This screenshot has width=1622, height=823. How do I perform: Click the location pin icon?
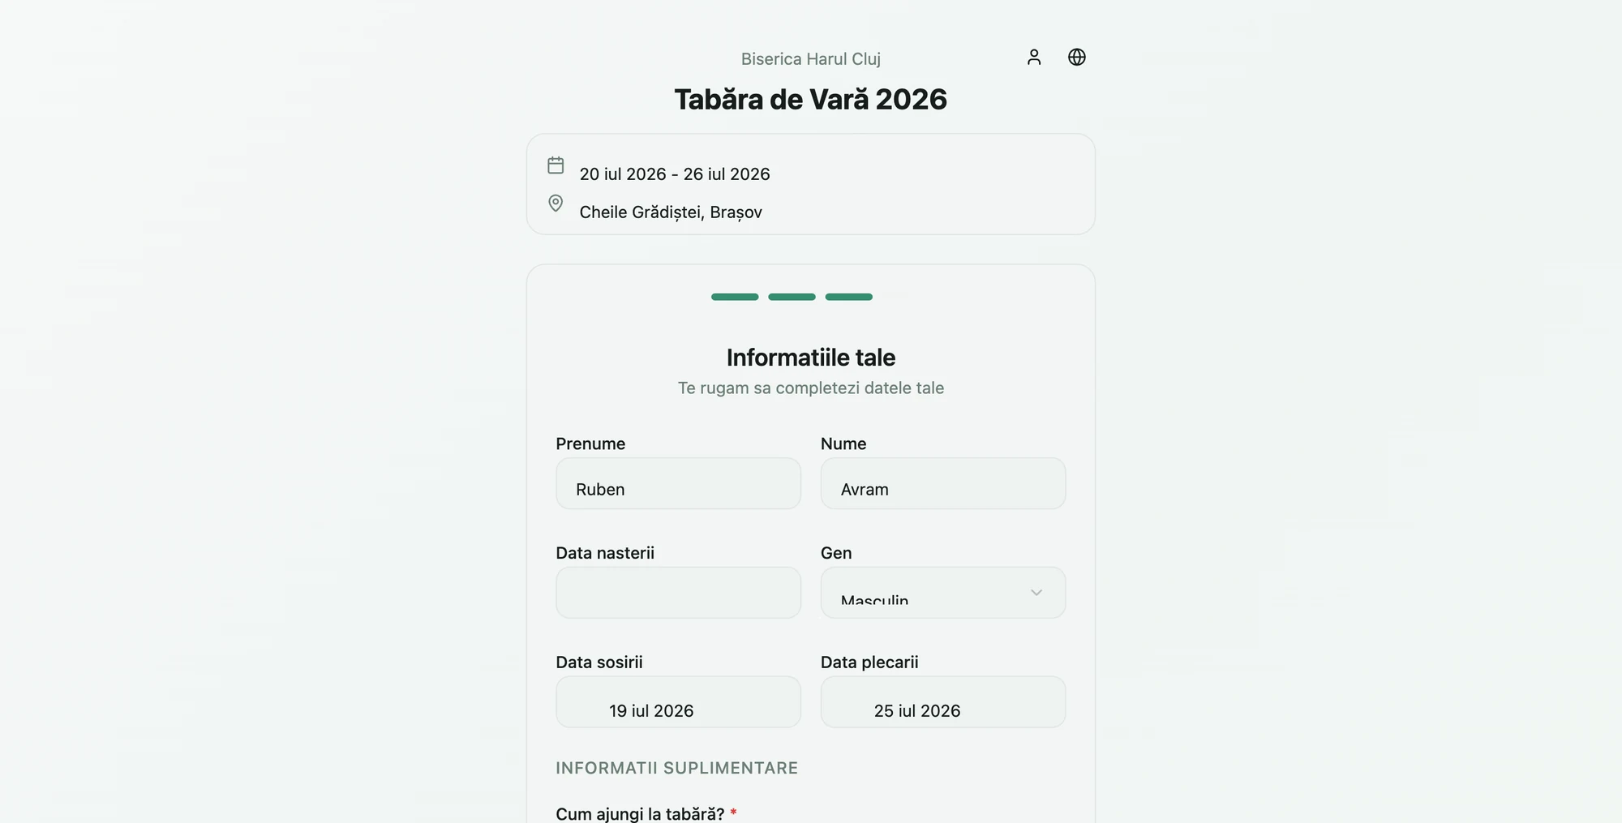point(556,203)
